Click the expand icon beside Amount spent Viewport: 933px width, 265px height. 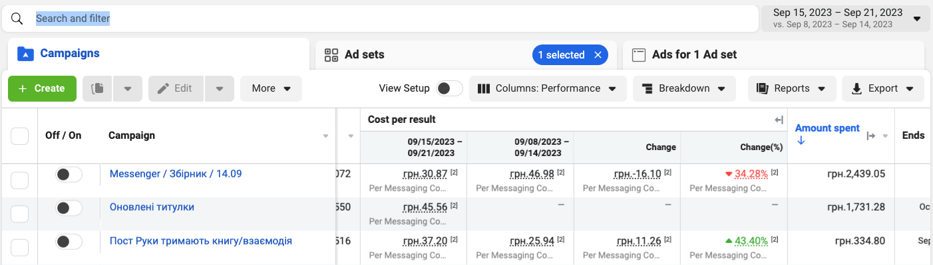870,135
